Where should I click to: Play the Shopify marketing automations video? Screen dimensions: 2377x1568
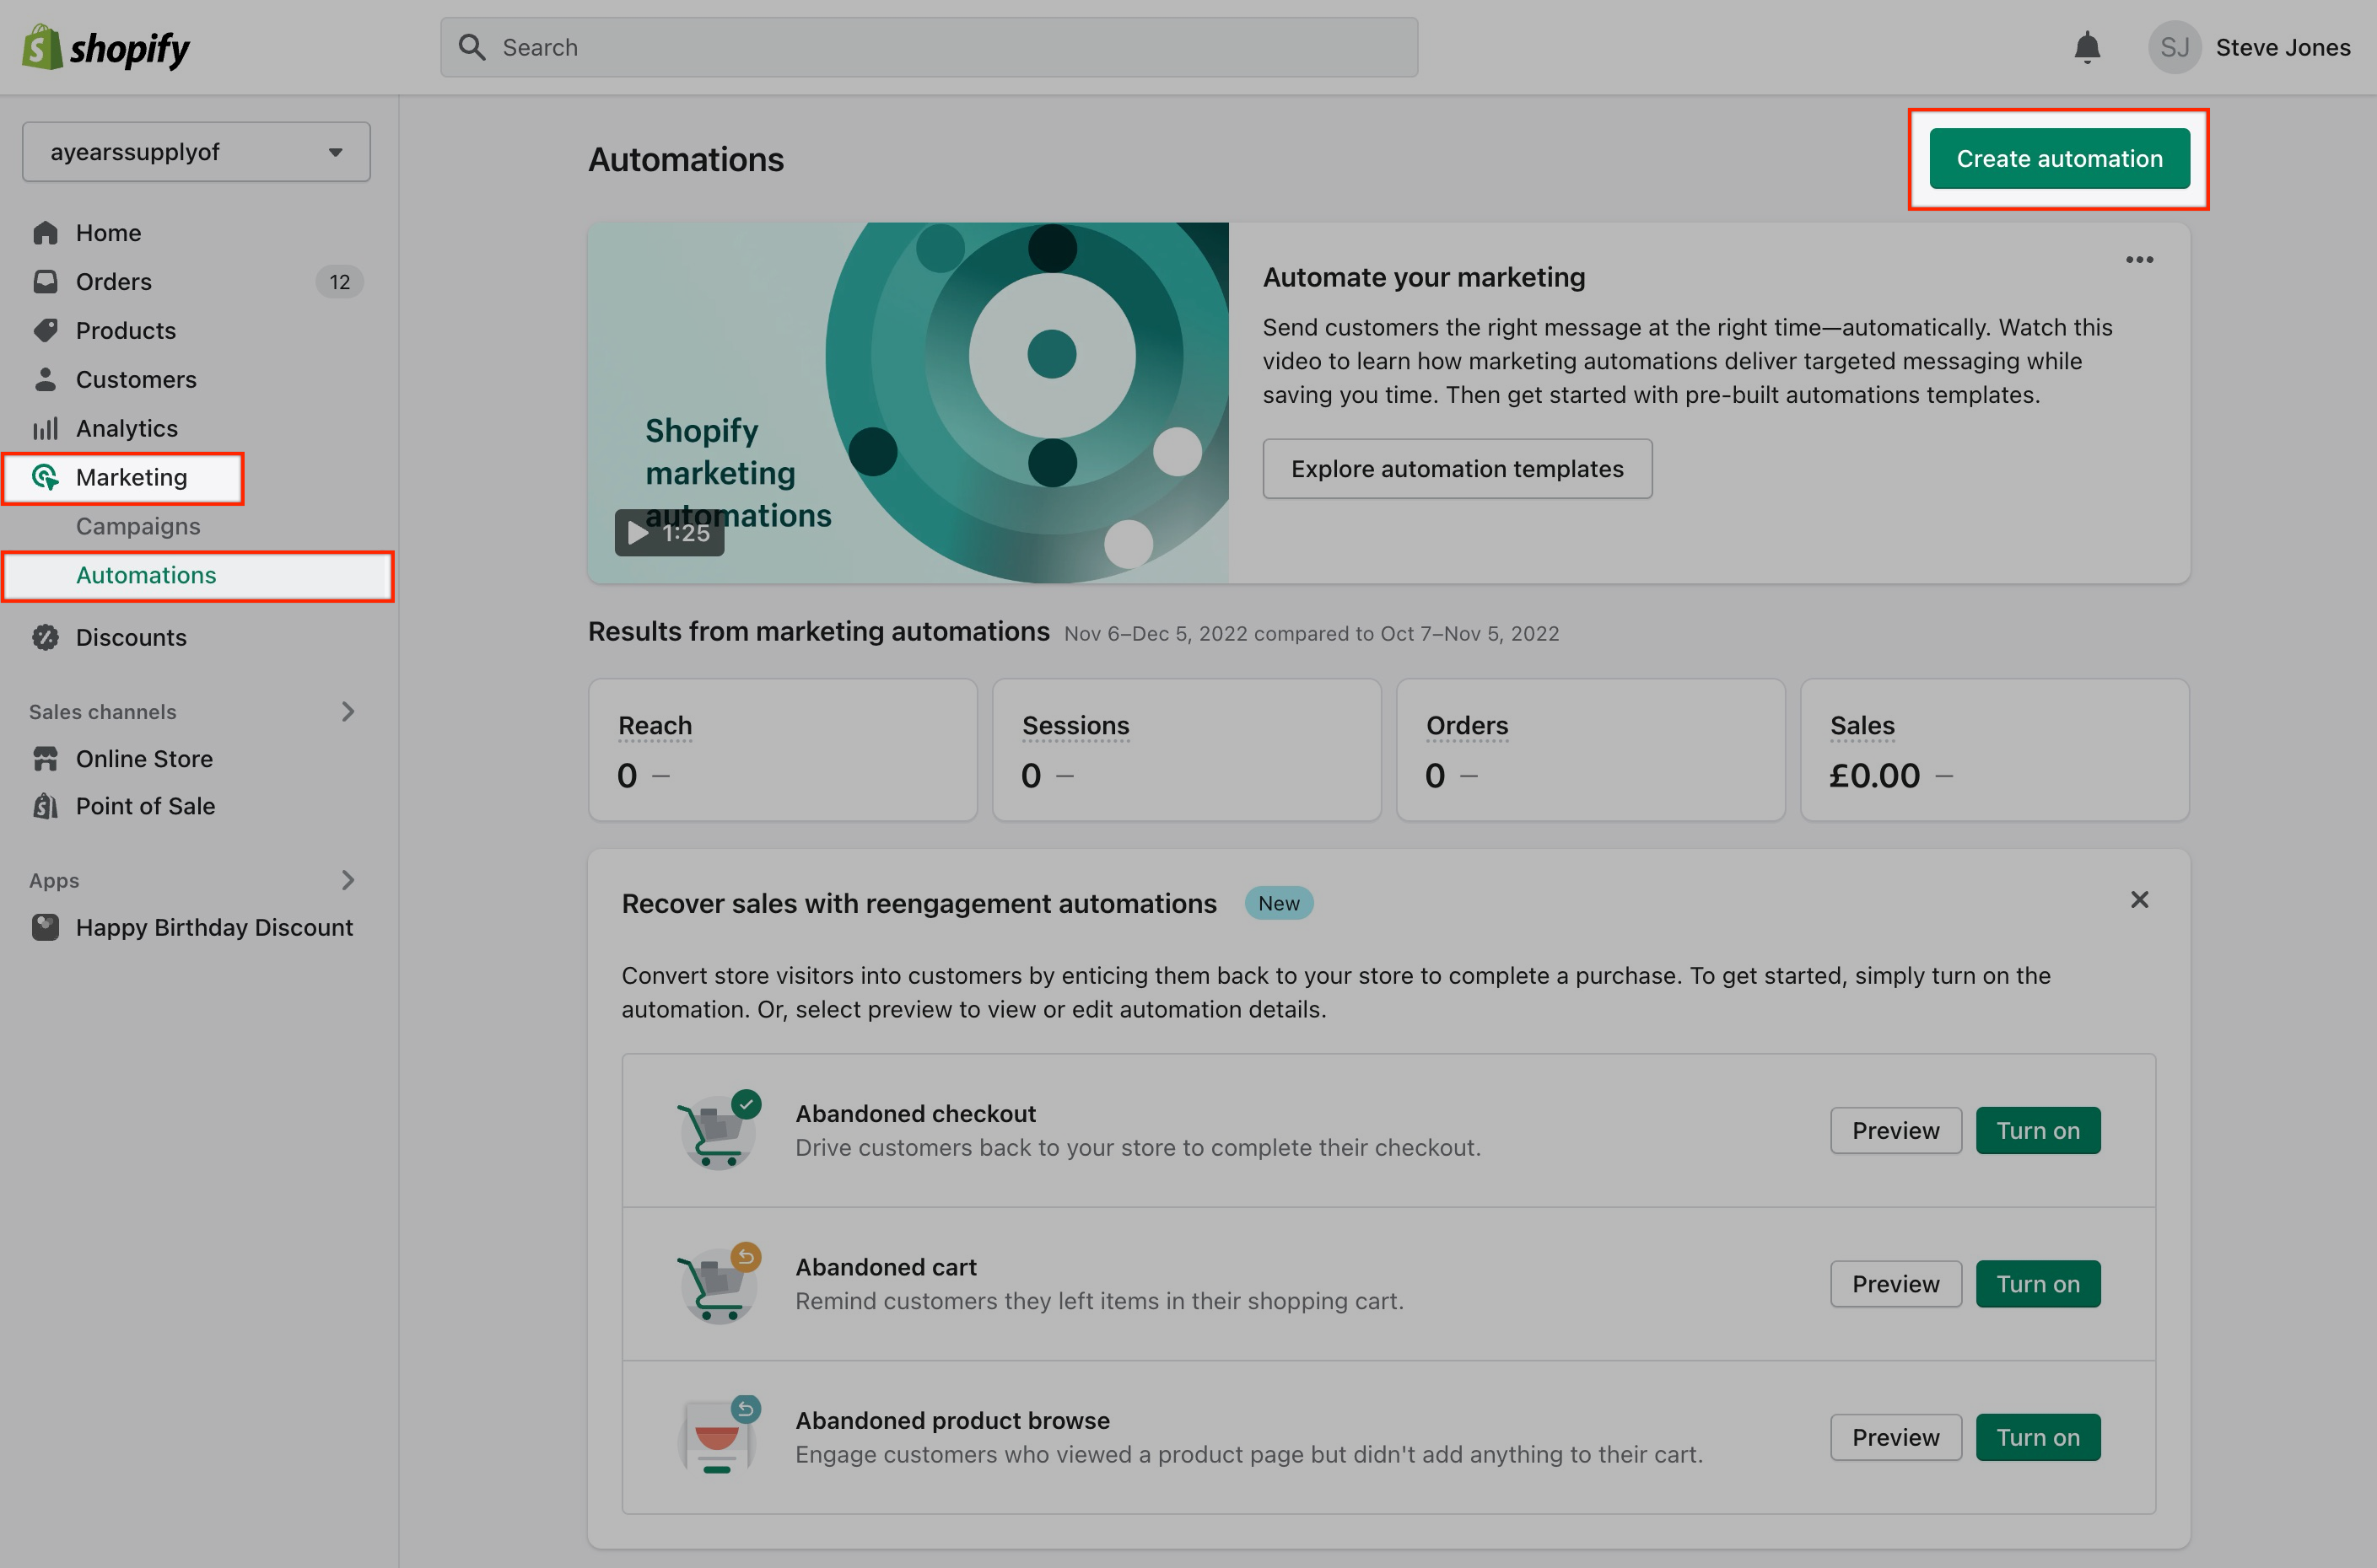click(668, 532)
